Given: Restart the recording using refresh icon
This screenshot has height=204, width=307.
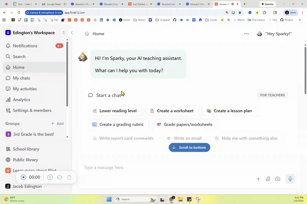Looking at the screenshot, I should coord(59,177).
